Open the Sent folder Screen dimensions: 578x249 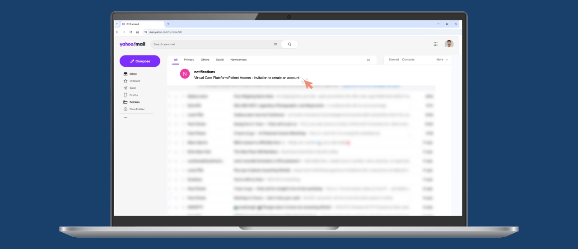132,88
